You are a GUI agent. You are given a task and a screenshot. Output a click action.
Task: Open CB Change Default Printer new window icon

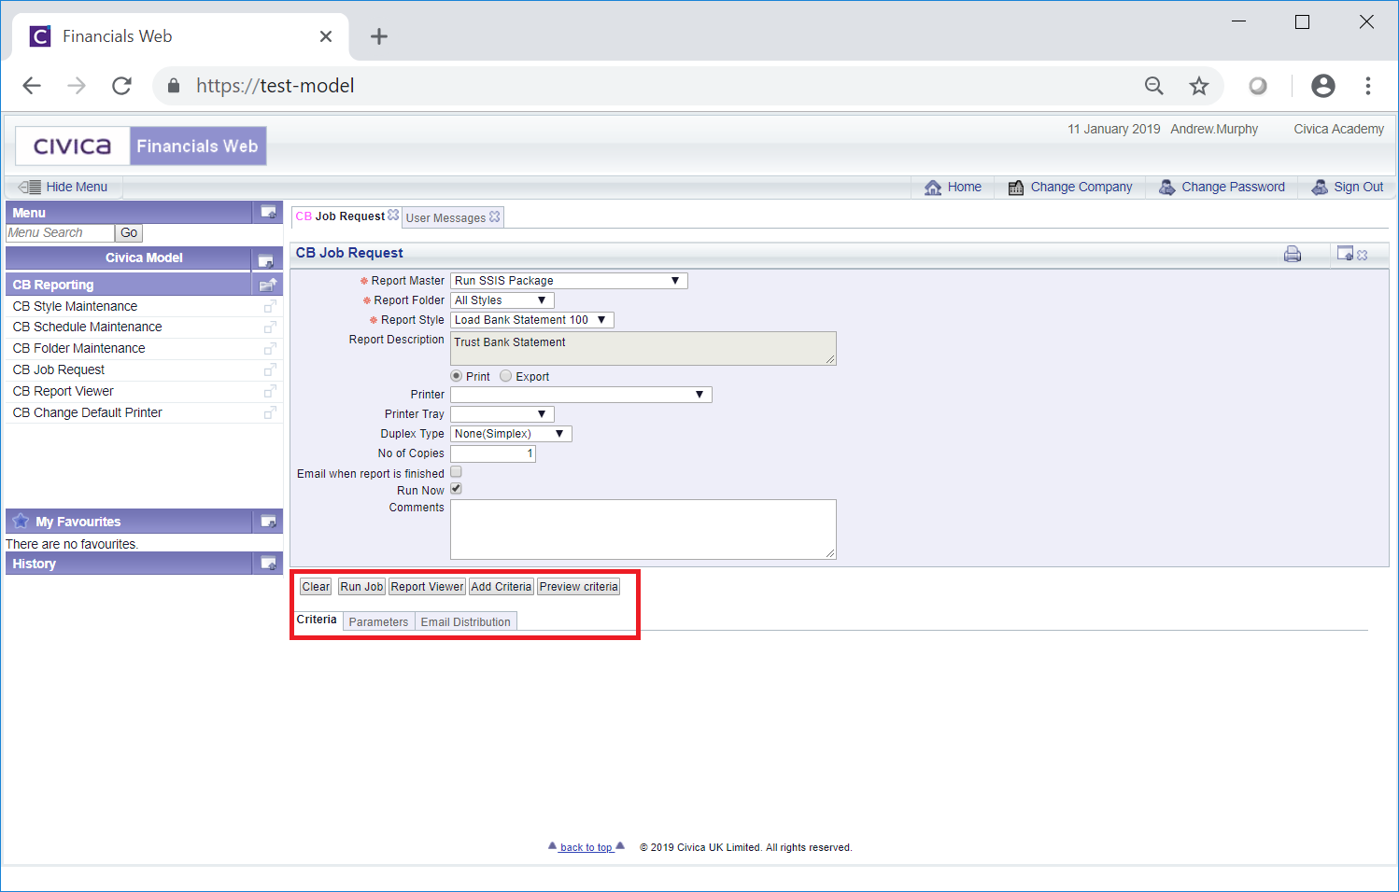click(270, 412)
